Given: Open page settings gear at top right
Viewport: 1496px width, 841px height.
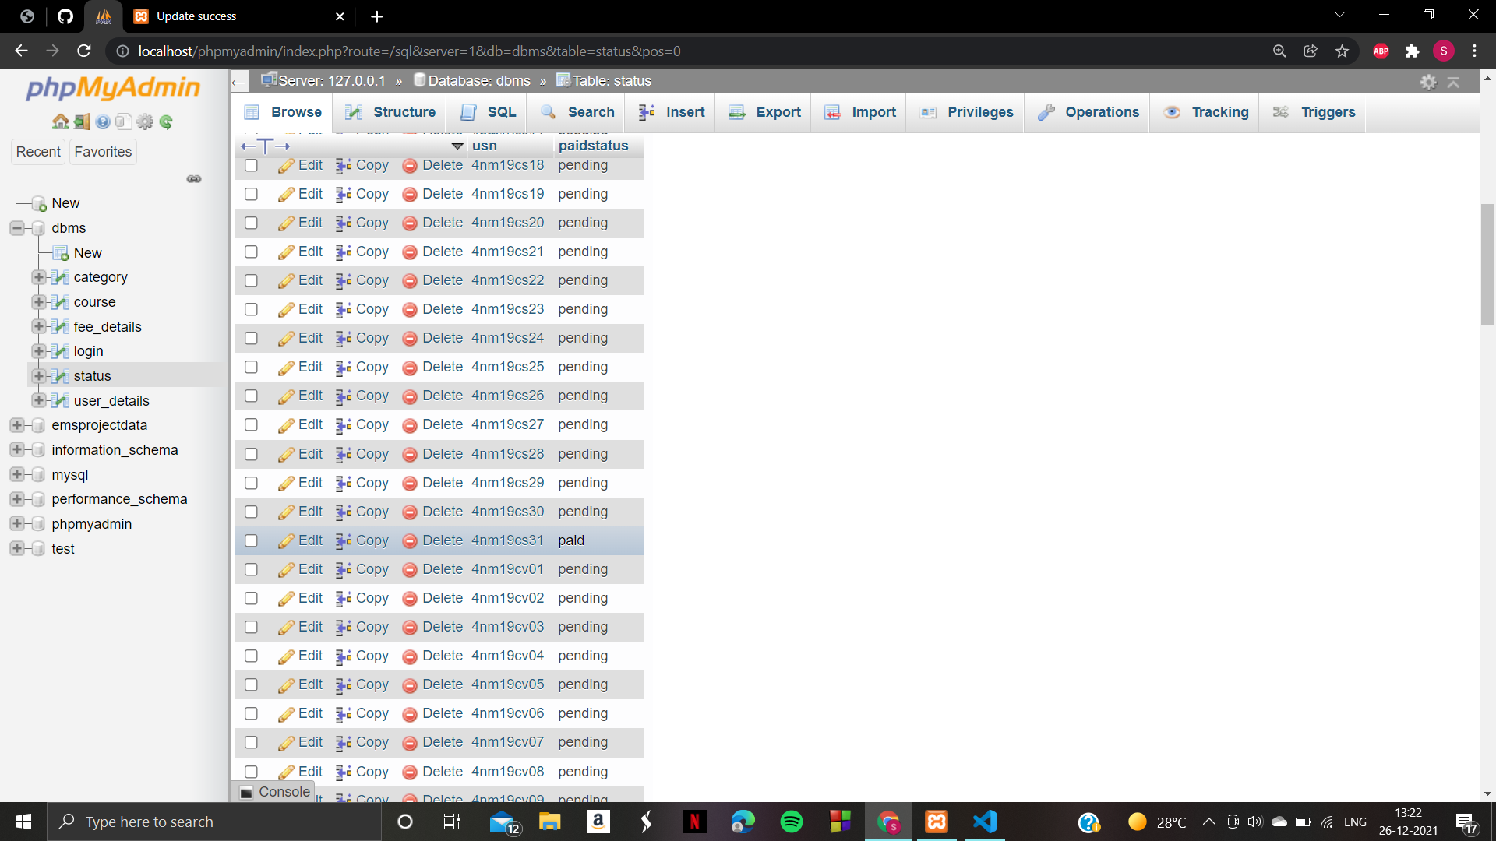Looking at the screenshot, I should pos(1428,82).
